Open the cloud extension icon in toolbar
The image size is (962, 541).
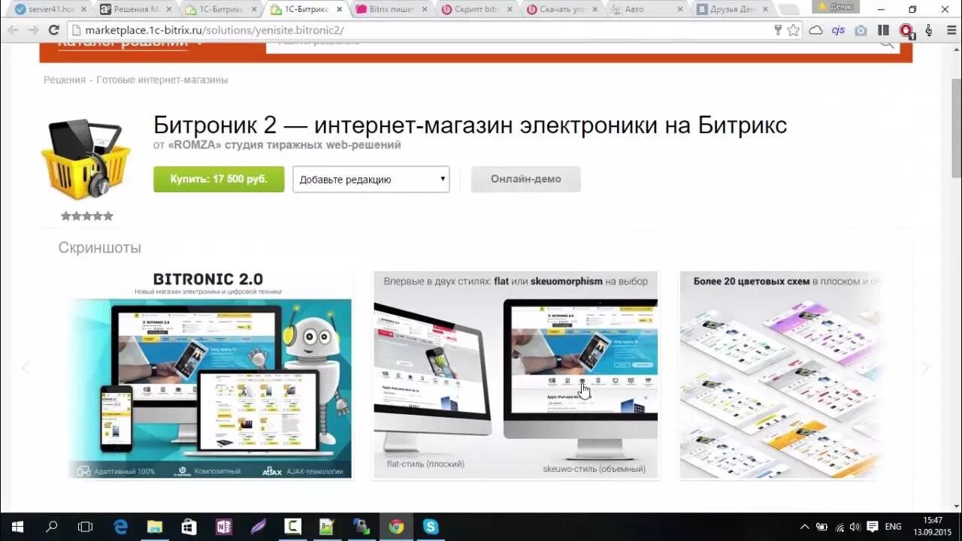click(x=815, y=30)
